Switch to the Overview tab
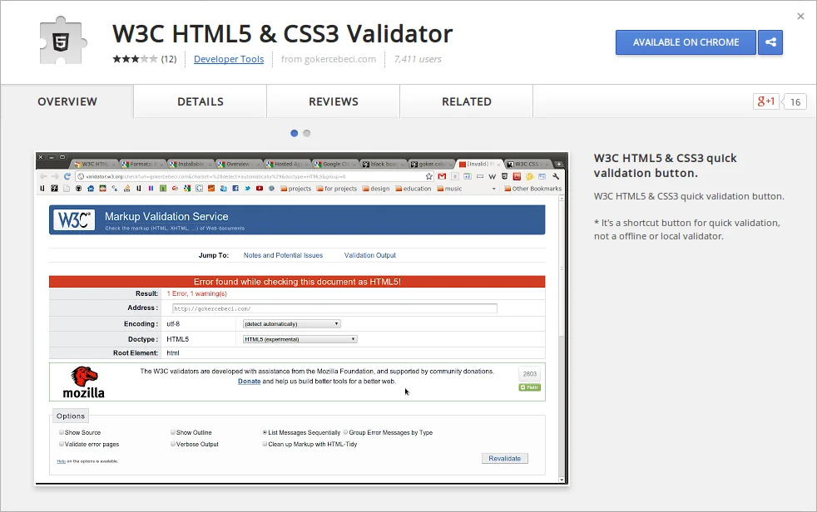 (x=67, y=101)
